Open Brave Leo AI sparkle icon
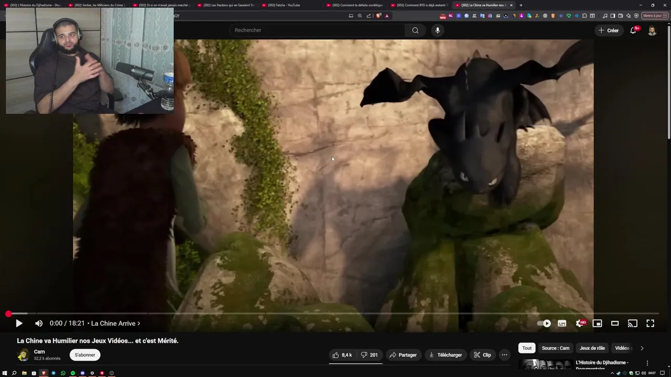The height and width of the screenshot is (377, 671). pyautogui.click(x=629, y=16)
